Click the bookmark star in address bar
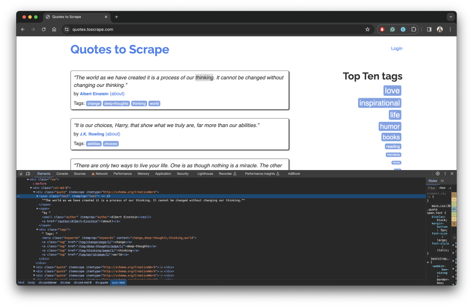Screen dimensions: 473x307 (368, 29)
